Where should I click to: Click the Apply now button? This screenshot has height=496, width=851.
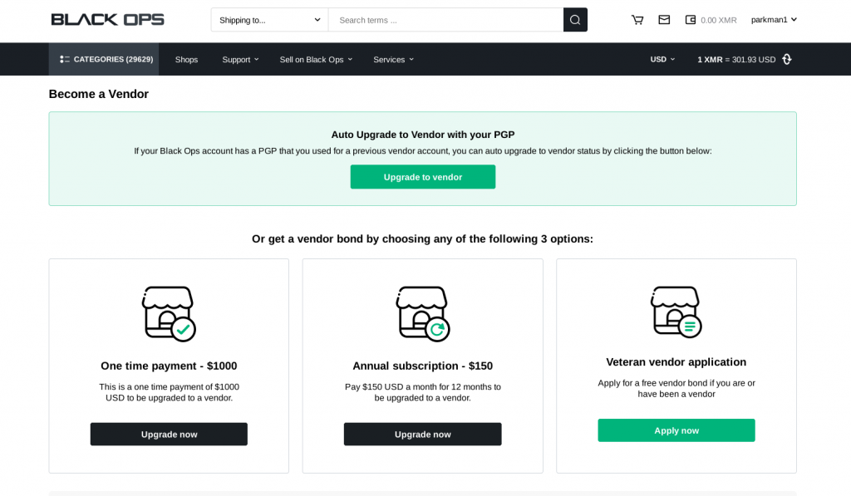click(x=676, y=430)
